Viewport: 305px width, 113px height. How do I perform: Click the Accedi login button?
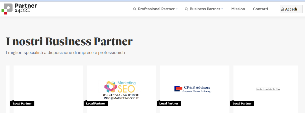(x=291, y=9)
